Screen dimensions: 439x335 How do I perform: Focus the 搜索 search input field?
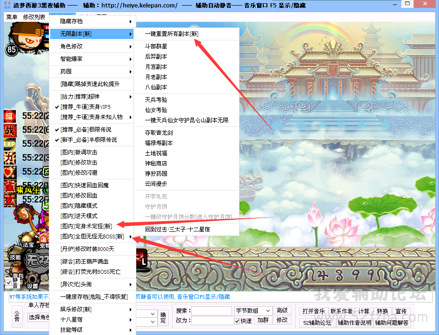tap(212, 311)
